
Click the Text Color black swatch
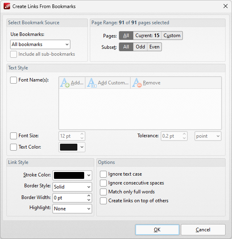pos(68,147)
